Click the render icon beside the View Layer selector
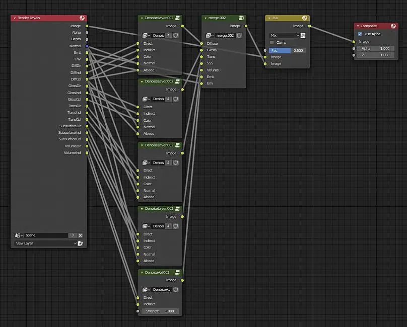Image resolution: width=407 pixels, height=327 pixels. (81, 243)
